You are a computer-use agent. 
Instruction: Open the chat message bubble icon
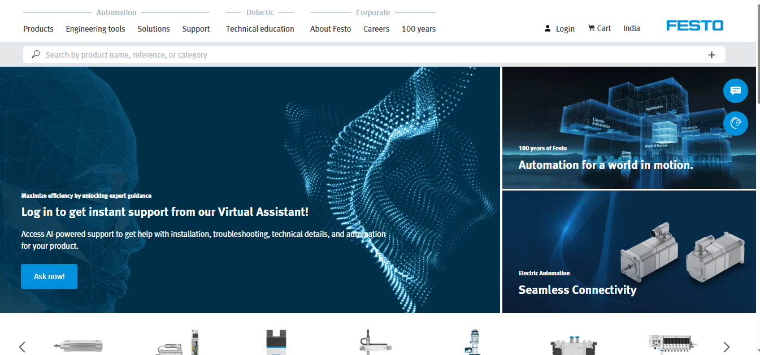point(736,90)
